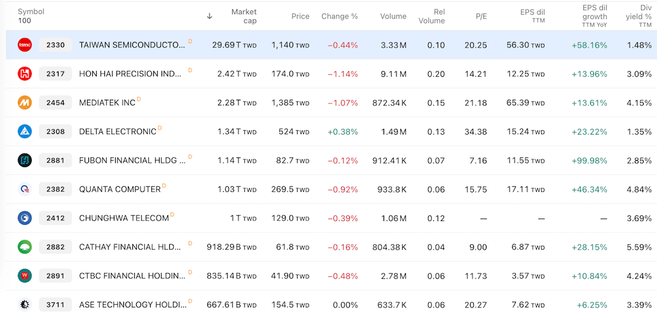Click the Cathay Financial green logo icon
The height and width of the screenshot is (315, 657).
click(24, 247)
